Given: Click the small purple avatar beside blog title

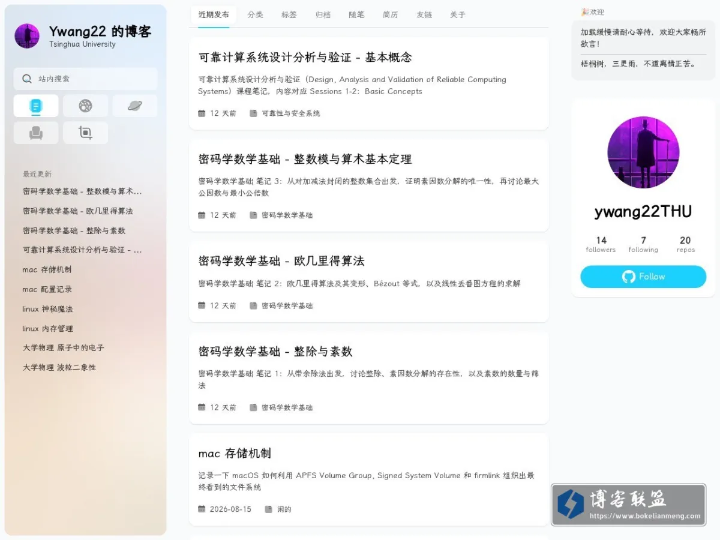Looking at the screenshot, I should point(27,36).
